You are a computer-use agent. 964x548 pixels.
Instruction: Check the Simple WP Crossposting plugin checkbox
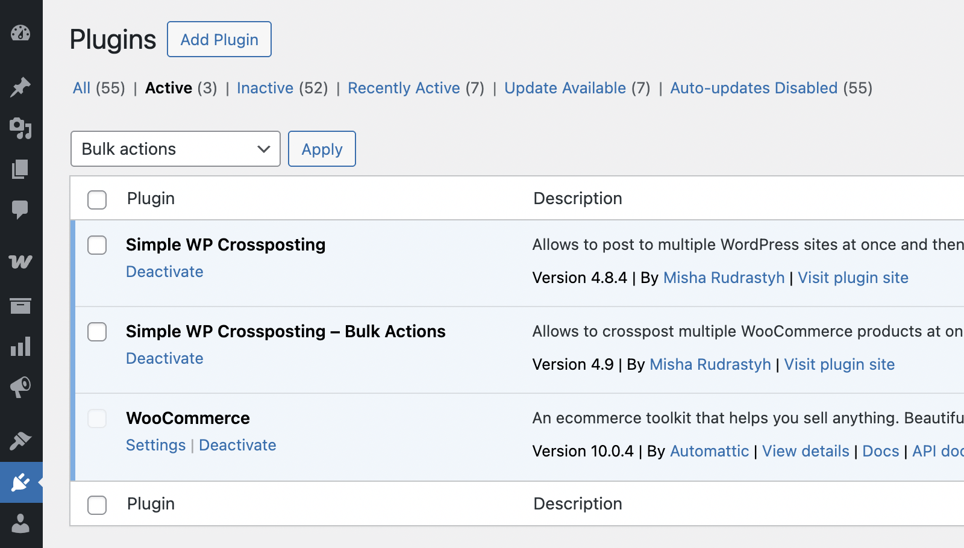97,245
